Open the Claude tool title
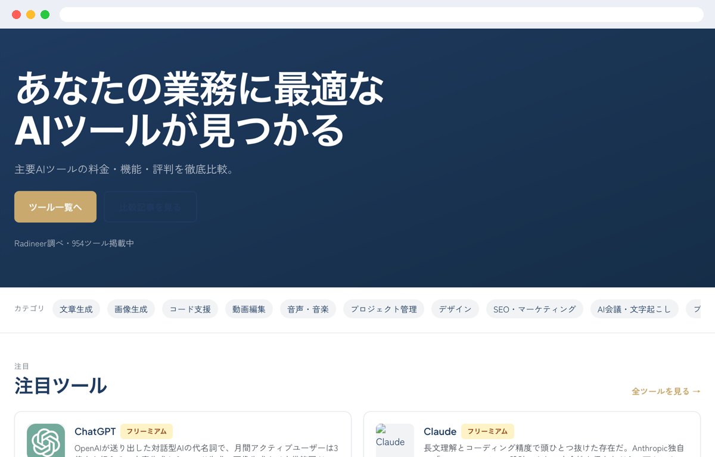The height and width of the screenshot is (457, 715). (440, 431)
